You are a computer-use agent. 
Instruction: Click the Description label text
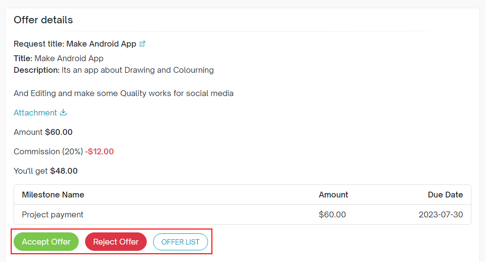click(36, 70)
